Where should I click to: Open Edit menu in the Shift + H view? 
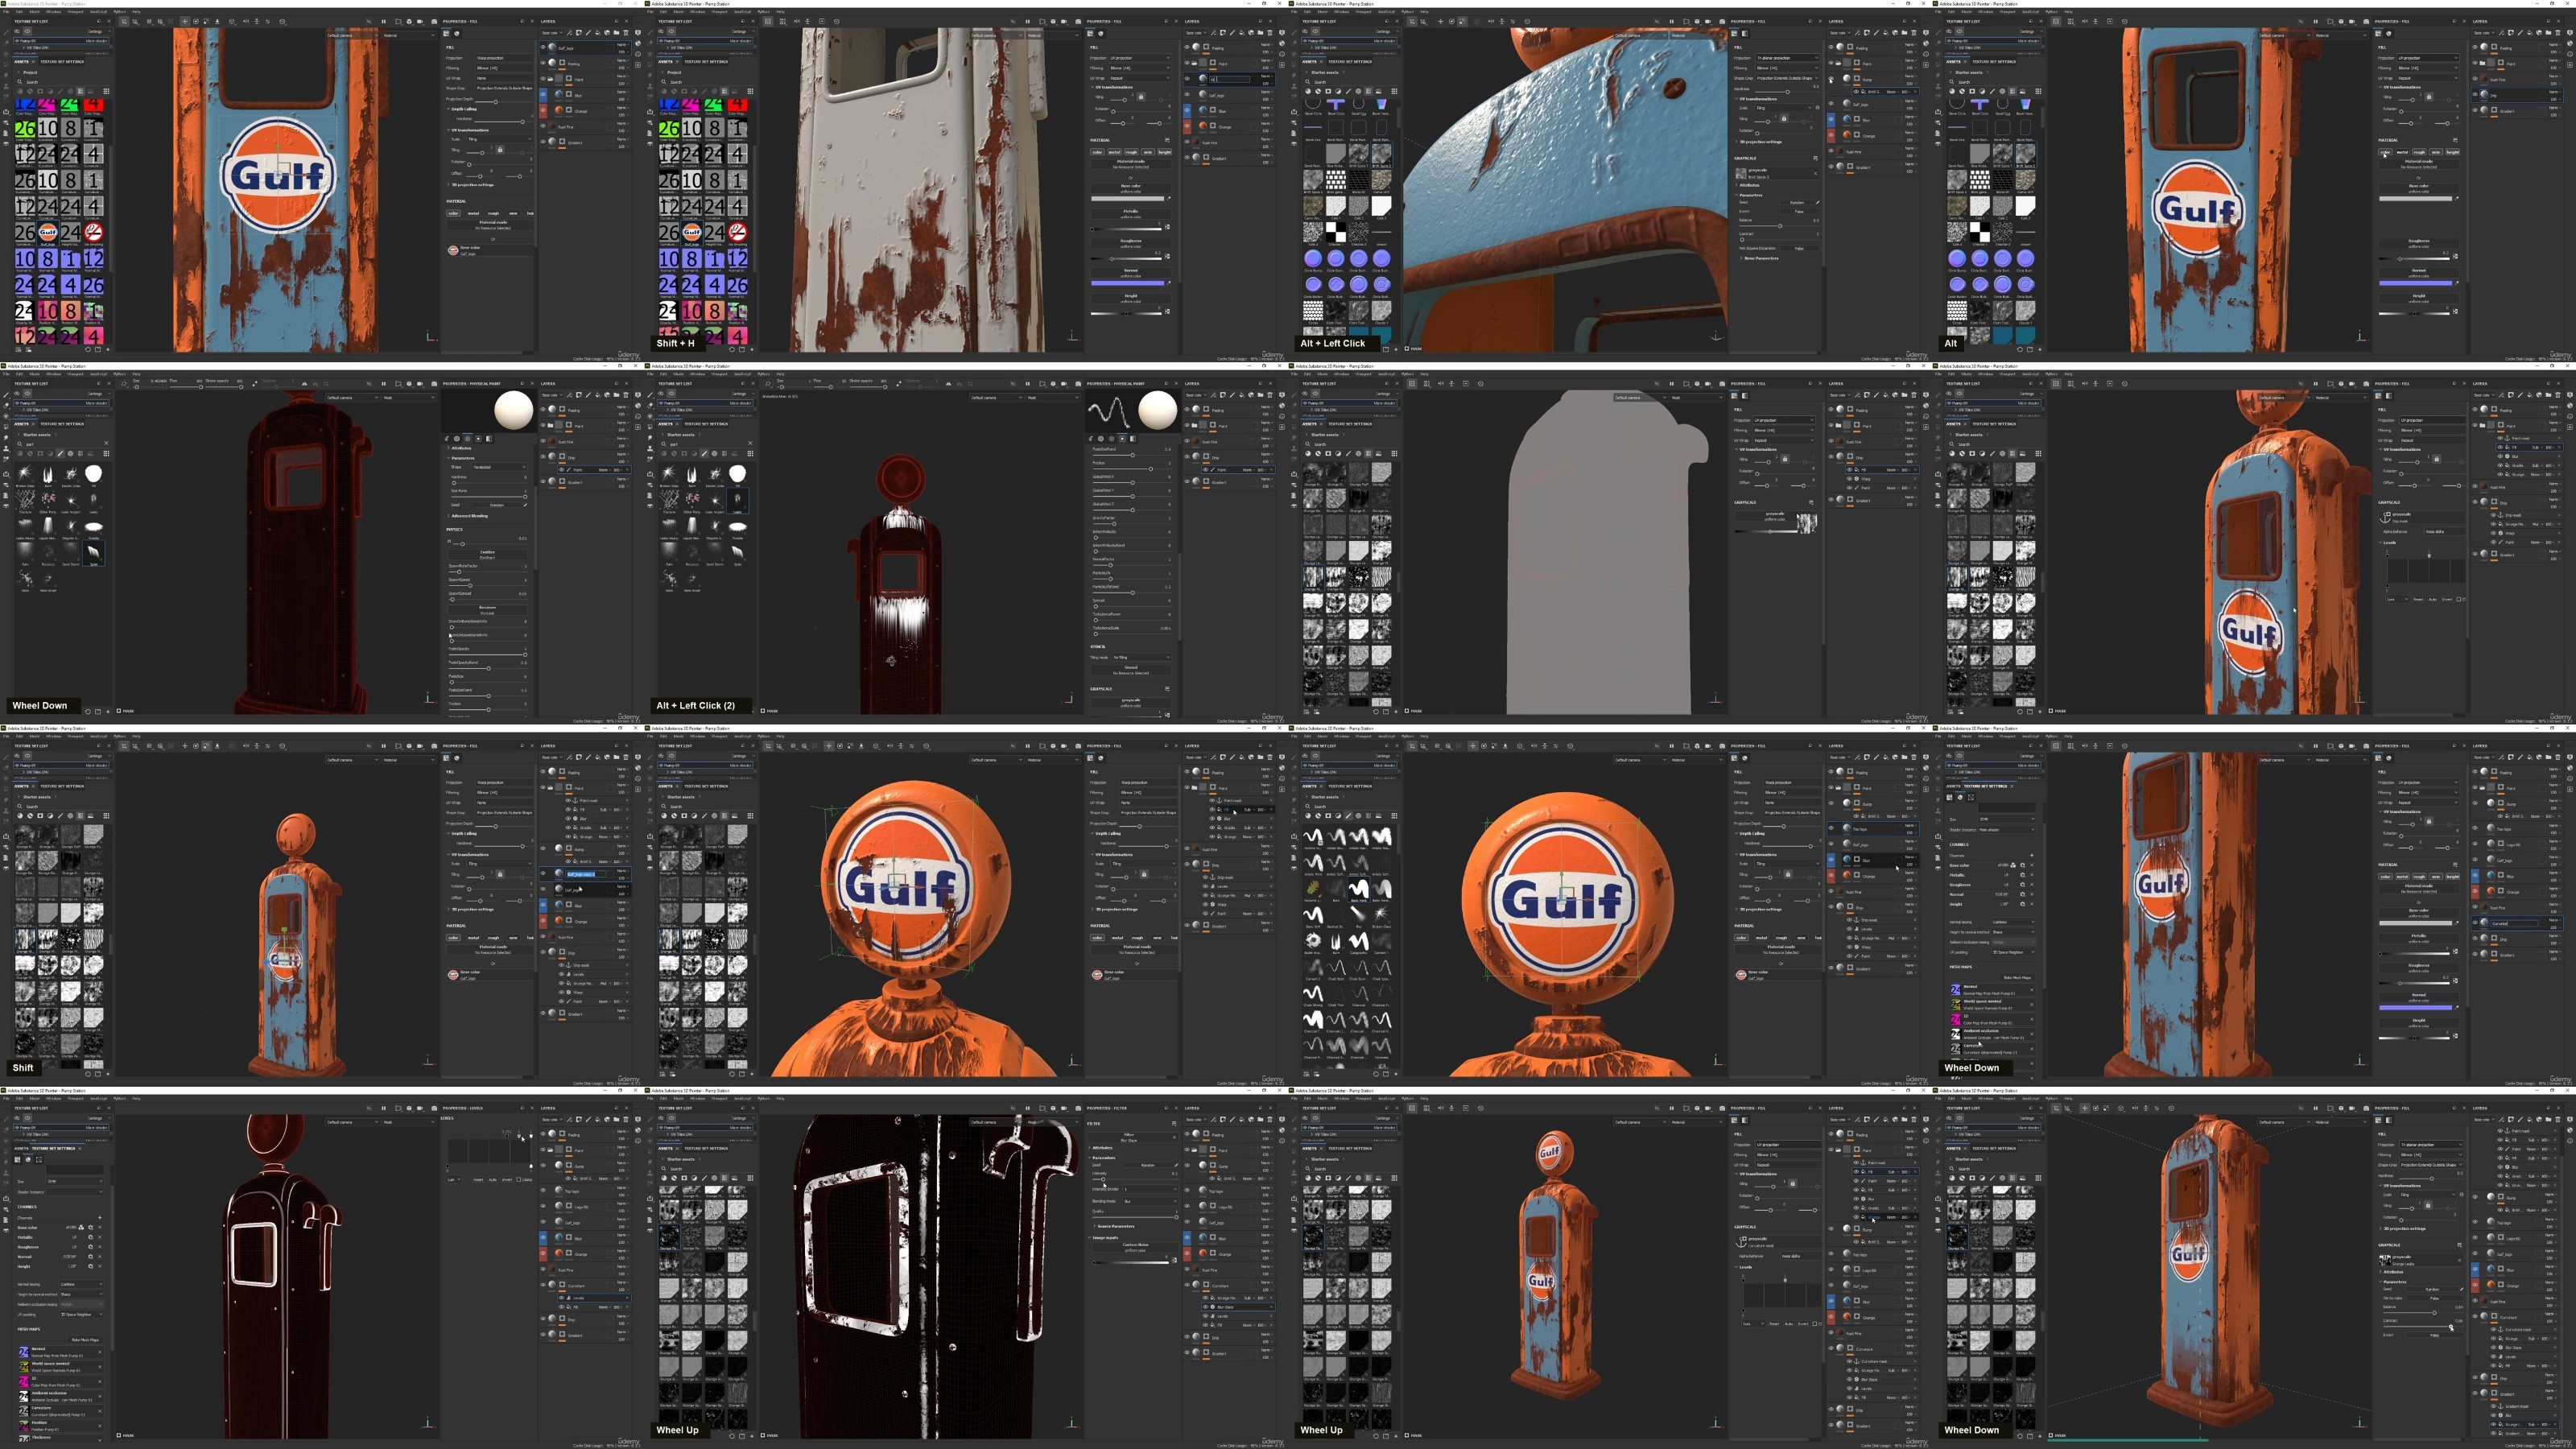(664, 12)
